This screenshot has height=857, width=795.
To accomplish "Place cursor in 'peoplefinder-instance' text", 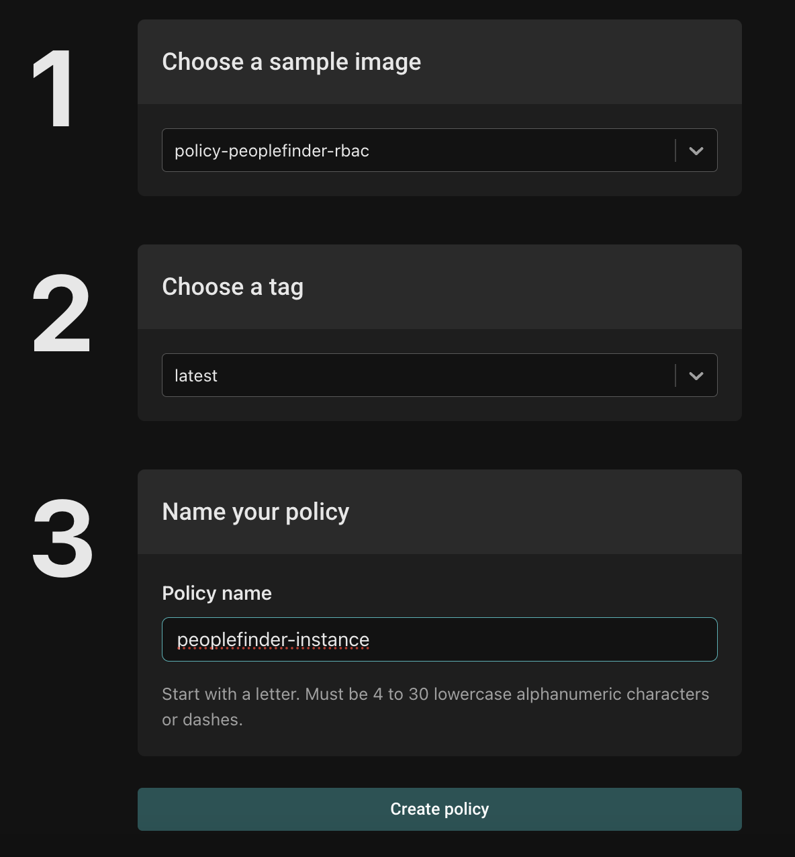I will [273, 639].
